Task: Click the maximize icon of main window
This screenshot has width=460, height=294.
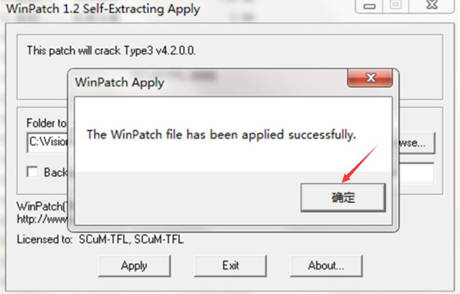Action: pyautogui.click(x=396, y=5)
